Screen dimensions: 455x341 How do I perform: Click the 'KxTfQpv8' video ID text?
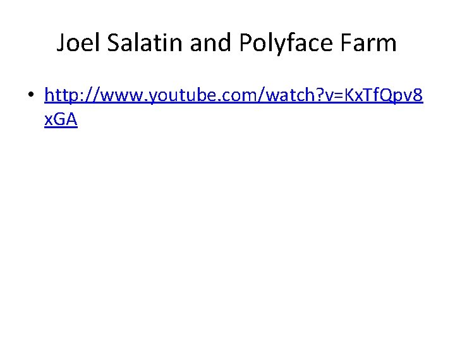pyautogui.click(x=384, y=96)
